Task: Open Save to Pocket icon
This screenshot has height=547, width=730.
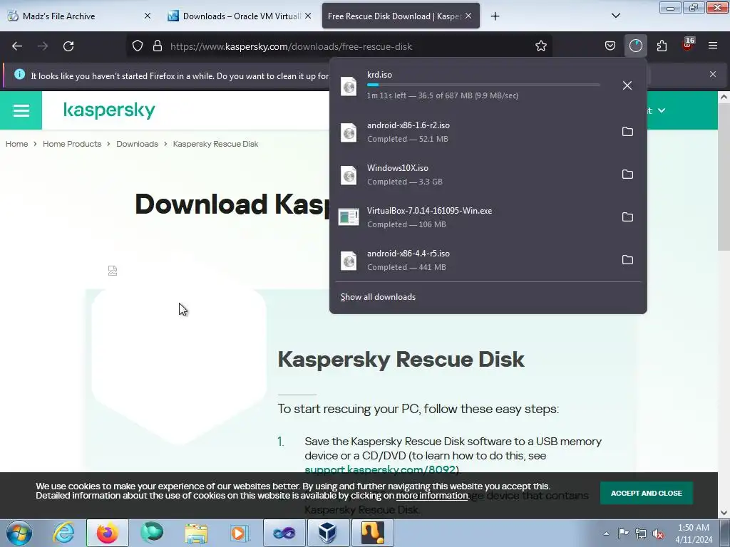Action: point(610,46)
